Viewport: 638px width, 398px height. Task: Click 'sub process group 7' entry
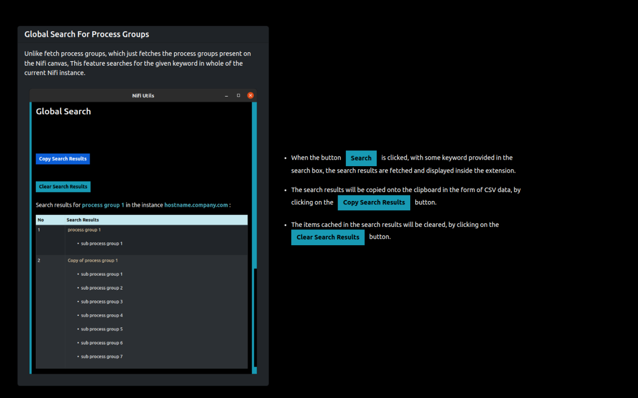pos(102,357)
